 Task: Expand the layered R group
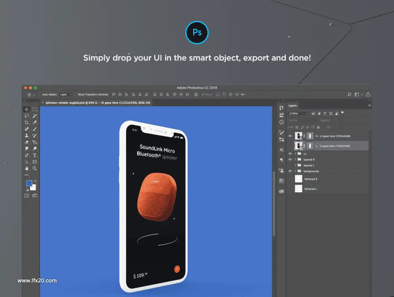pos(295,159)
